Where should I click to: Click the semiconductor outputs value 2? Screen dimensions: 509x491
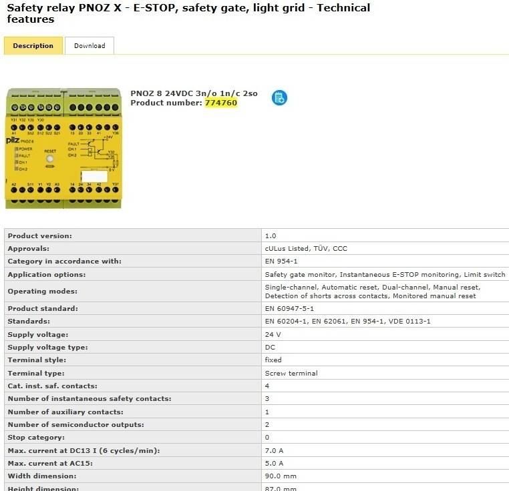point(267,424)
